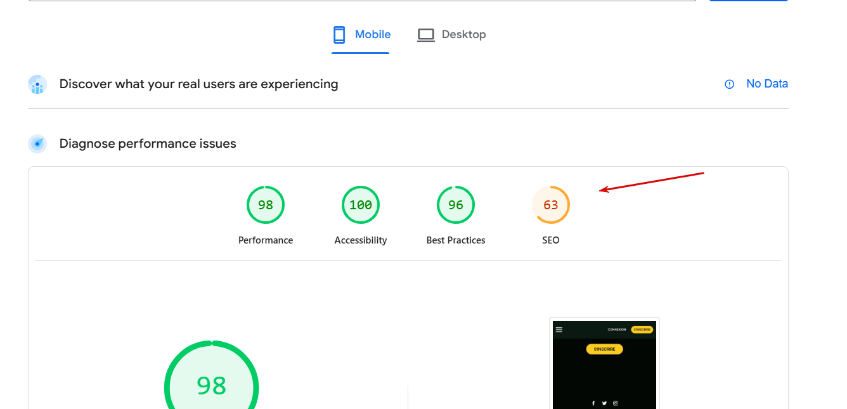Click the desktop monitor icon

tap(425, 35)
